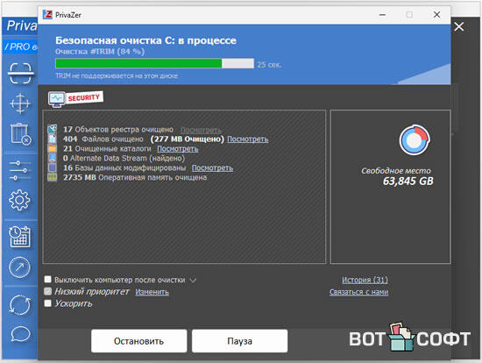Click the 'Свободное место' label
Image resolution: width=482 pixels, height=363 pixels.
(396, 171)
